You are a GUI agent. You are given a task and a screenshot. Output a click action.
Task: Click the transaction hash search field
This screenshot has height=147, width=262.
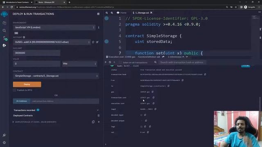click(182, 62)
